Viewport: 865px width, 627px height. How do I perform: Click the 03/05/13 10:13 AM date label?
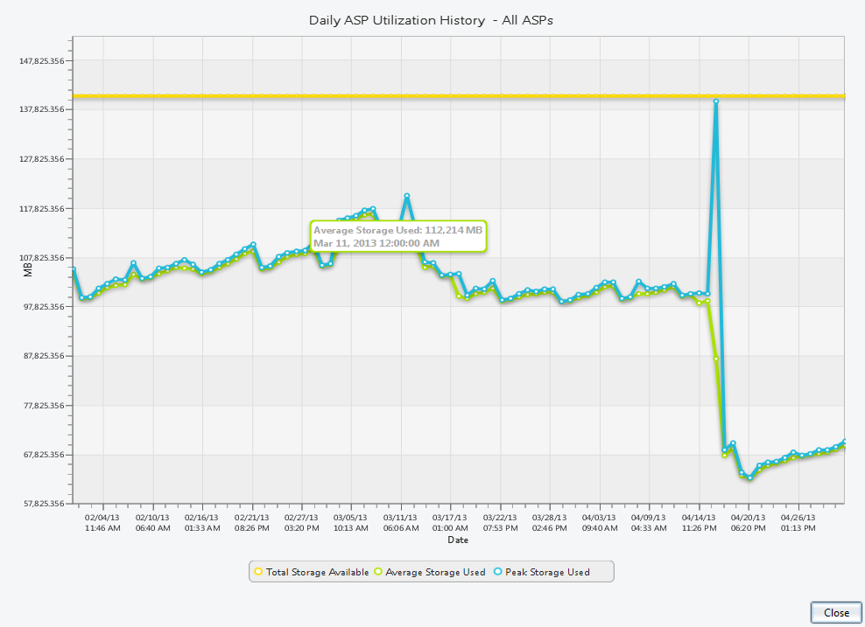(351, 523)
